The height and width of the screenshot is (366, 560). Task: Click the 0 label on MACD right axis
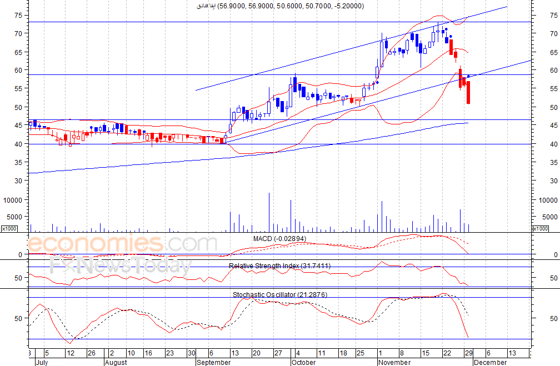(556, 254)
